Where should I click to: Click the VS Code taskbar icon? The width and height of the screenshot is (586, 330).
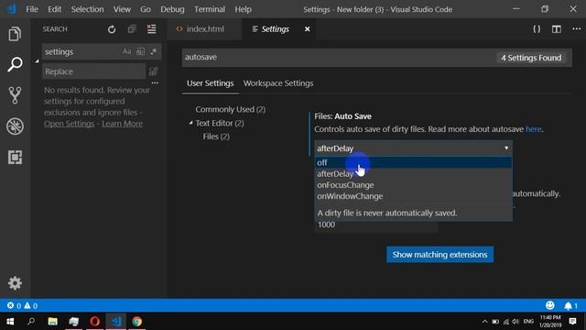(x=116, y=322)
